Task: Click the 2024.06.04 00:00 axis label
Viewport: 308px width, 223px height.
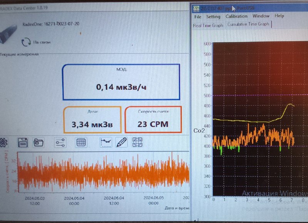Action: (74, 201)
